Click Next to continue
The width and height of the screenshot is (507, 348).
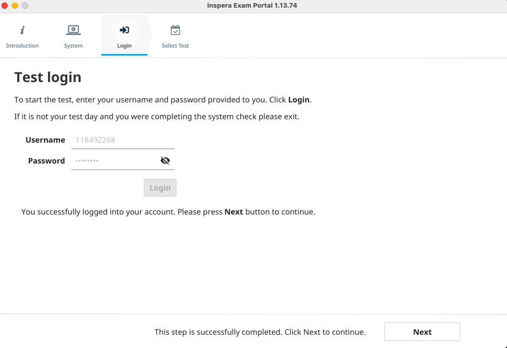coord(422,332)
